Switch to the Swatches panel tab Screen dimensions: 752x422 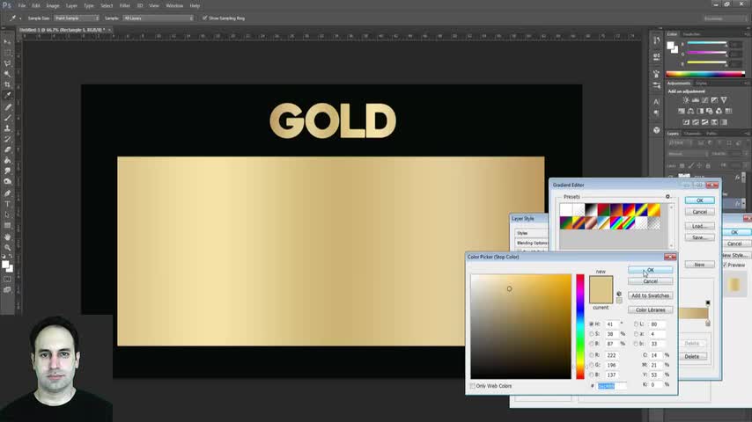pos(691,34)
